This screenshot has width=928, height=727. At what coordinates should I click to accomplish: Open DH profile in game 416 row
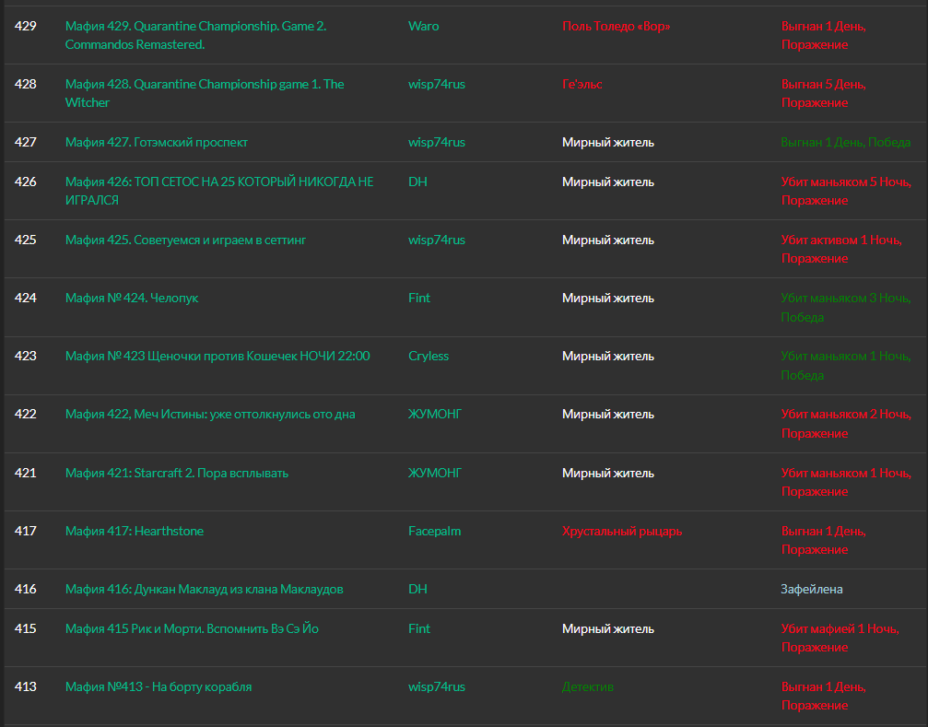(x=417, y=590)
